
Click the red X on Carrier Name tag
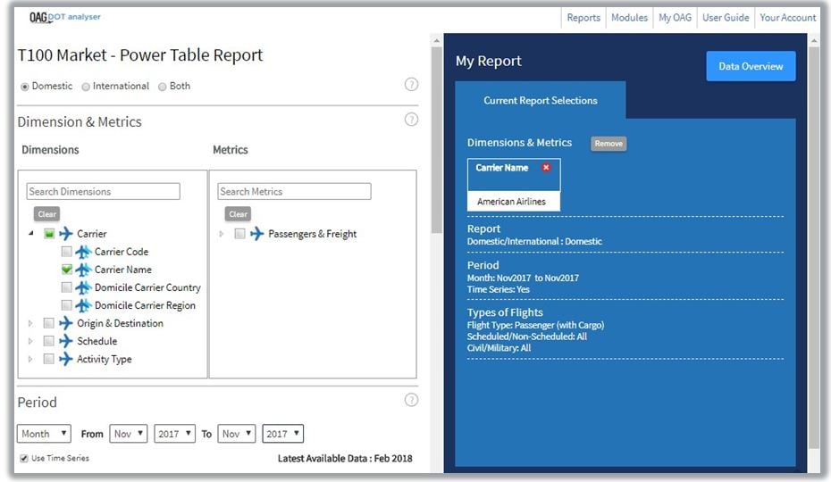pyautogui.click(x=546, y=168)
